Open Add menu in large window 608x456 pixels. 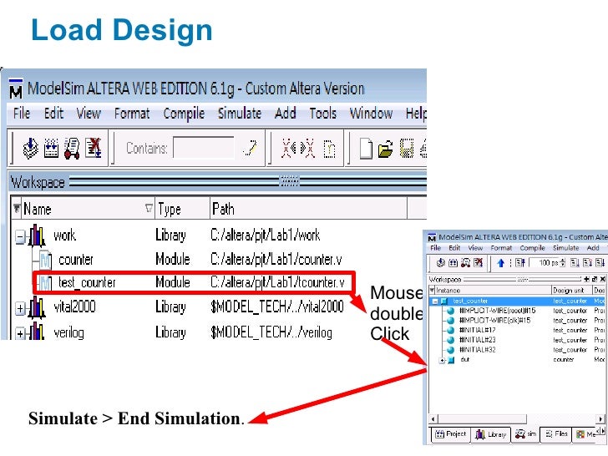point(285,114)
